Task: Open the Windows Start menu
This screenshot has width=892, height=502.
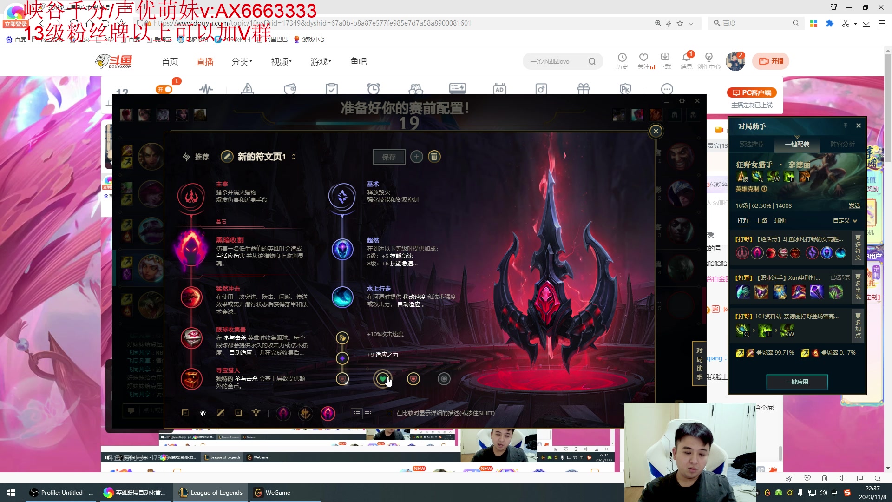Action: [x=11, y=493]
